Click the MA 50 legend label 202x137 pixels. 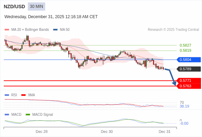click(65, 30)
